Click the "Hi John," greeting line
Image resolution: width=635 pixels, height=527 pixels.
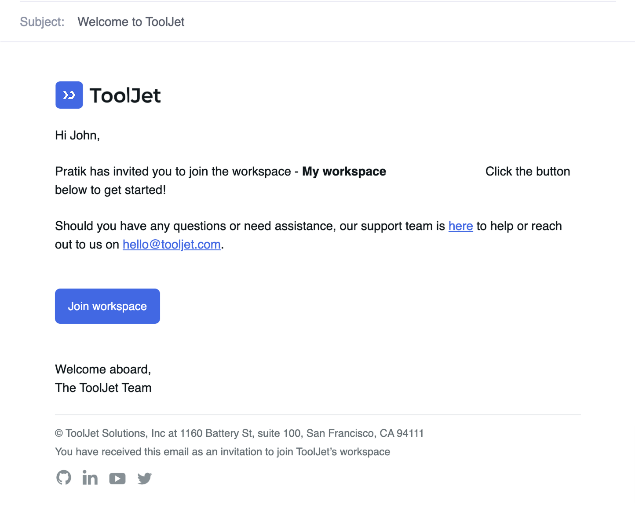click(77, 135)
